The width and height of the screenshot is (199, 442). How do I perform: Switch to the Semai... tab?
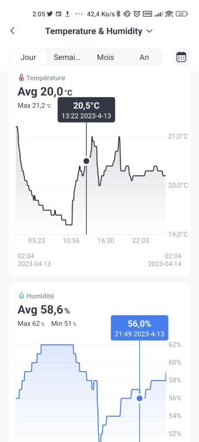point(67,57)
